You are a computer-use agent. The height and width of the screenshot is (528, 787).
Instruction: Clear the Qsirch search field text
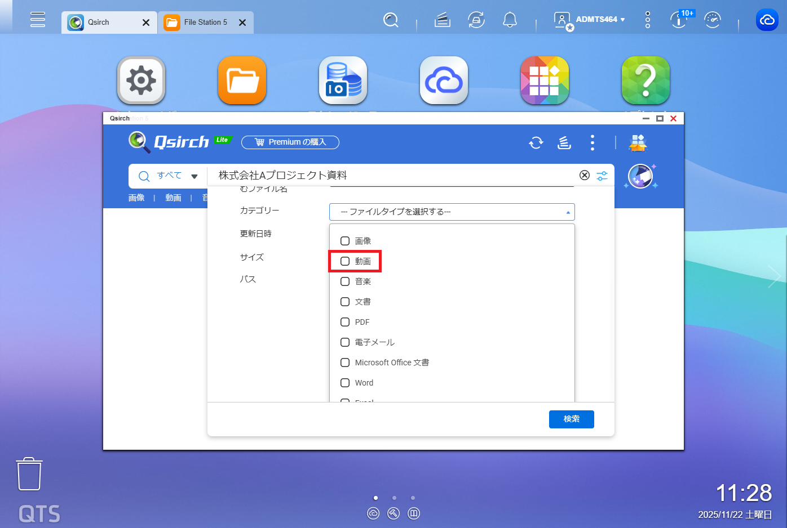(x=585, y=175)
